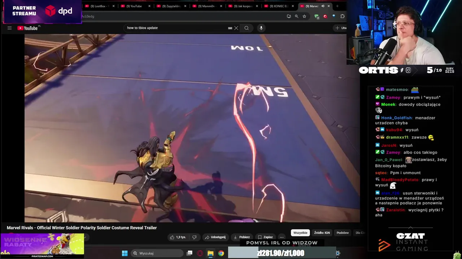Open the on-screen keyboard icon in search box
Screen dimensions: 462x259
tap(230, 28)
